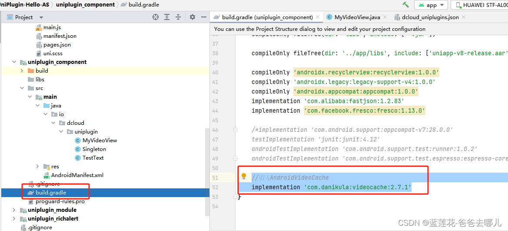Select manifest.json in the project tree
The image size is (508, 231).
(60, 36)
